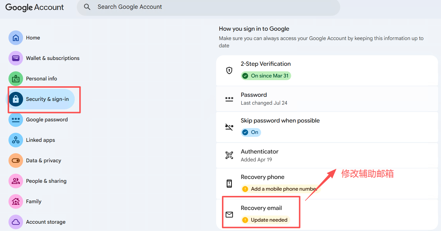This screenshot has height=231, width=441.
Task: Open People & sharing icon
Action: coord(16,181)
